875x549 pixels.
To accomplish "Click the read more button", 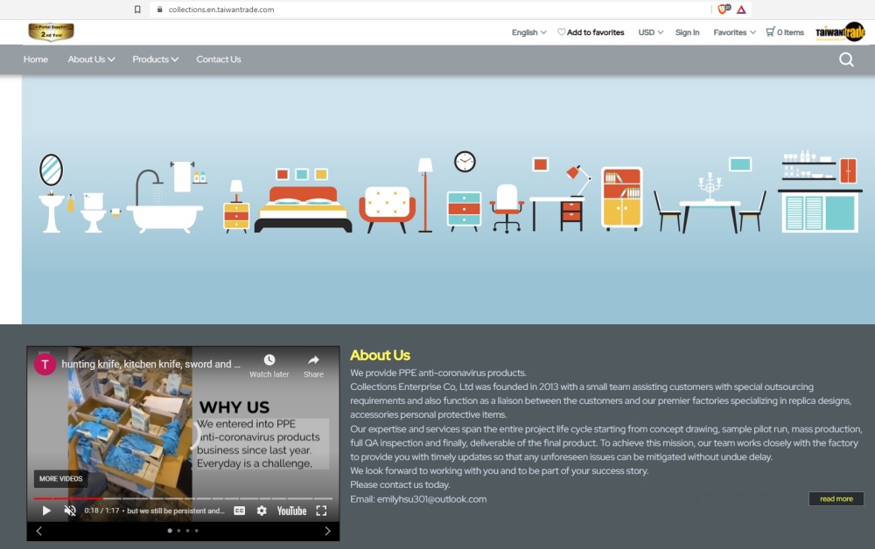I will click(x=836, y=499).
